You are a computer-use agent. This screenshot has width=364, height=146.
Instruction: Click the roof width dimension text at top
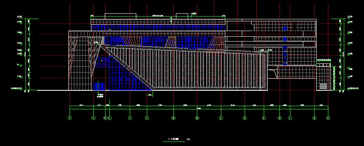[x=158, y=15]
